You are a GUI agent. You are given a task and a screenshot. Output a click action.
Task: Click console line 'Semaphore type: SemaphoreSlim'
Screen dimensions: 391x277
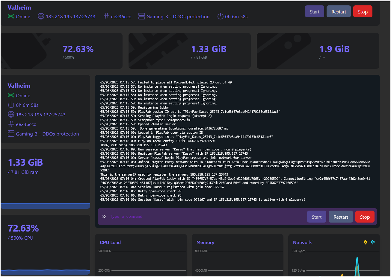click(x=145, y=120)
